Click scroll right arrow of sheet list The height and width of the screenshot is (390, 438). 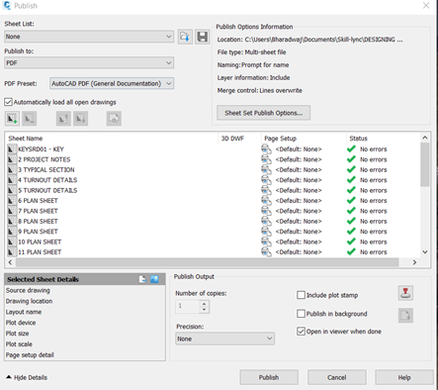pos(414,262)
